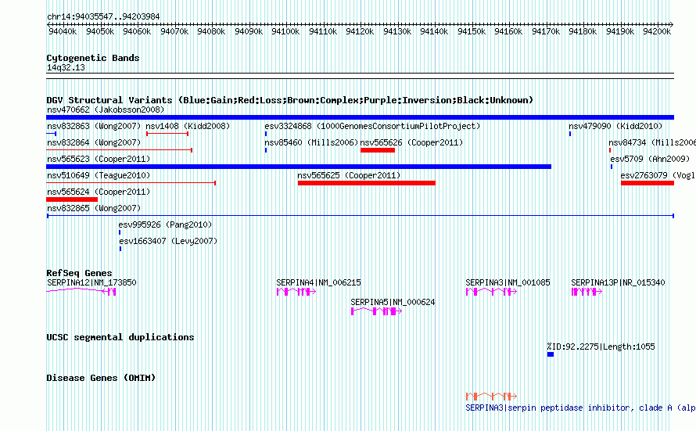Open the SERPINA3|NM_001085 gene label
This screenshot has width=696, height=431.
pos(508,282)
